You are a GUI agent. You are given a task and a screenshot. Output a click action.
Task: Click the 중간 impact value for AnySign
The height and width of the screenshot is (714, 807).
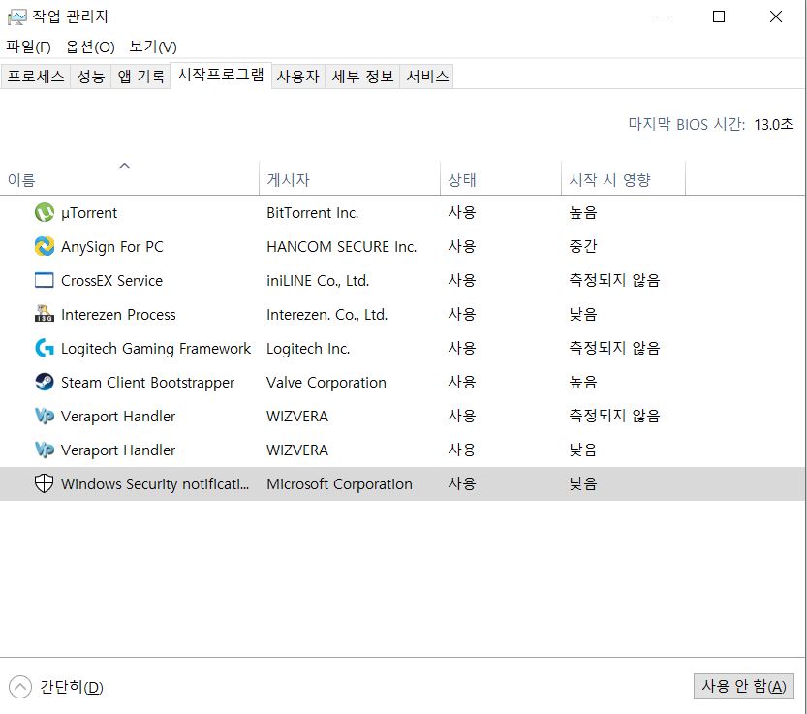(582, 246)
